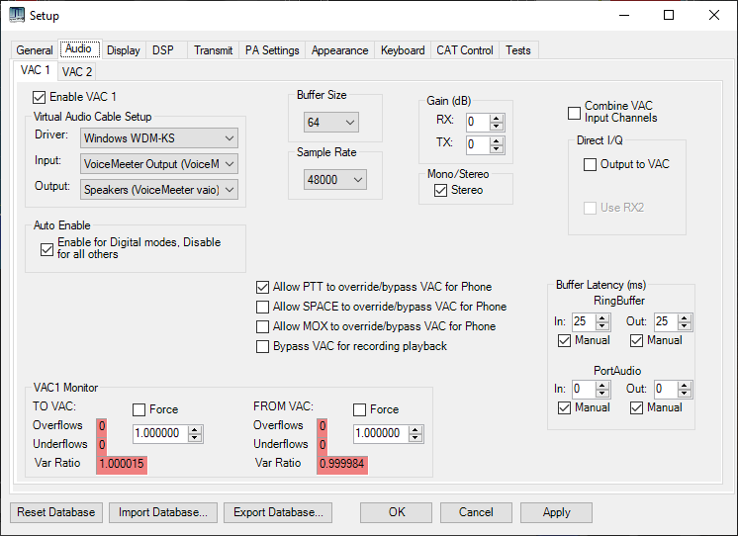Open the Sample Rate dropdown
The width and height of the screenshot is (738, 536).
pos(335,180)
